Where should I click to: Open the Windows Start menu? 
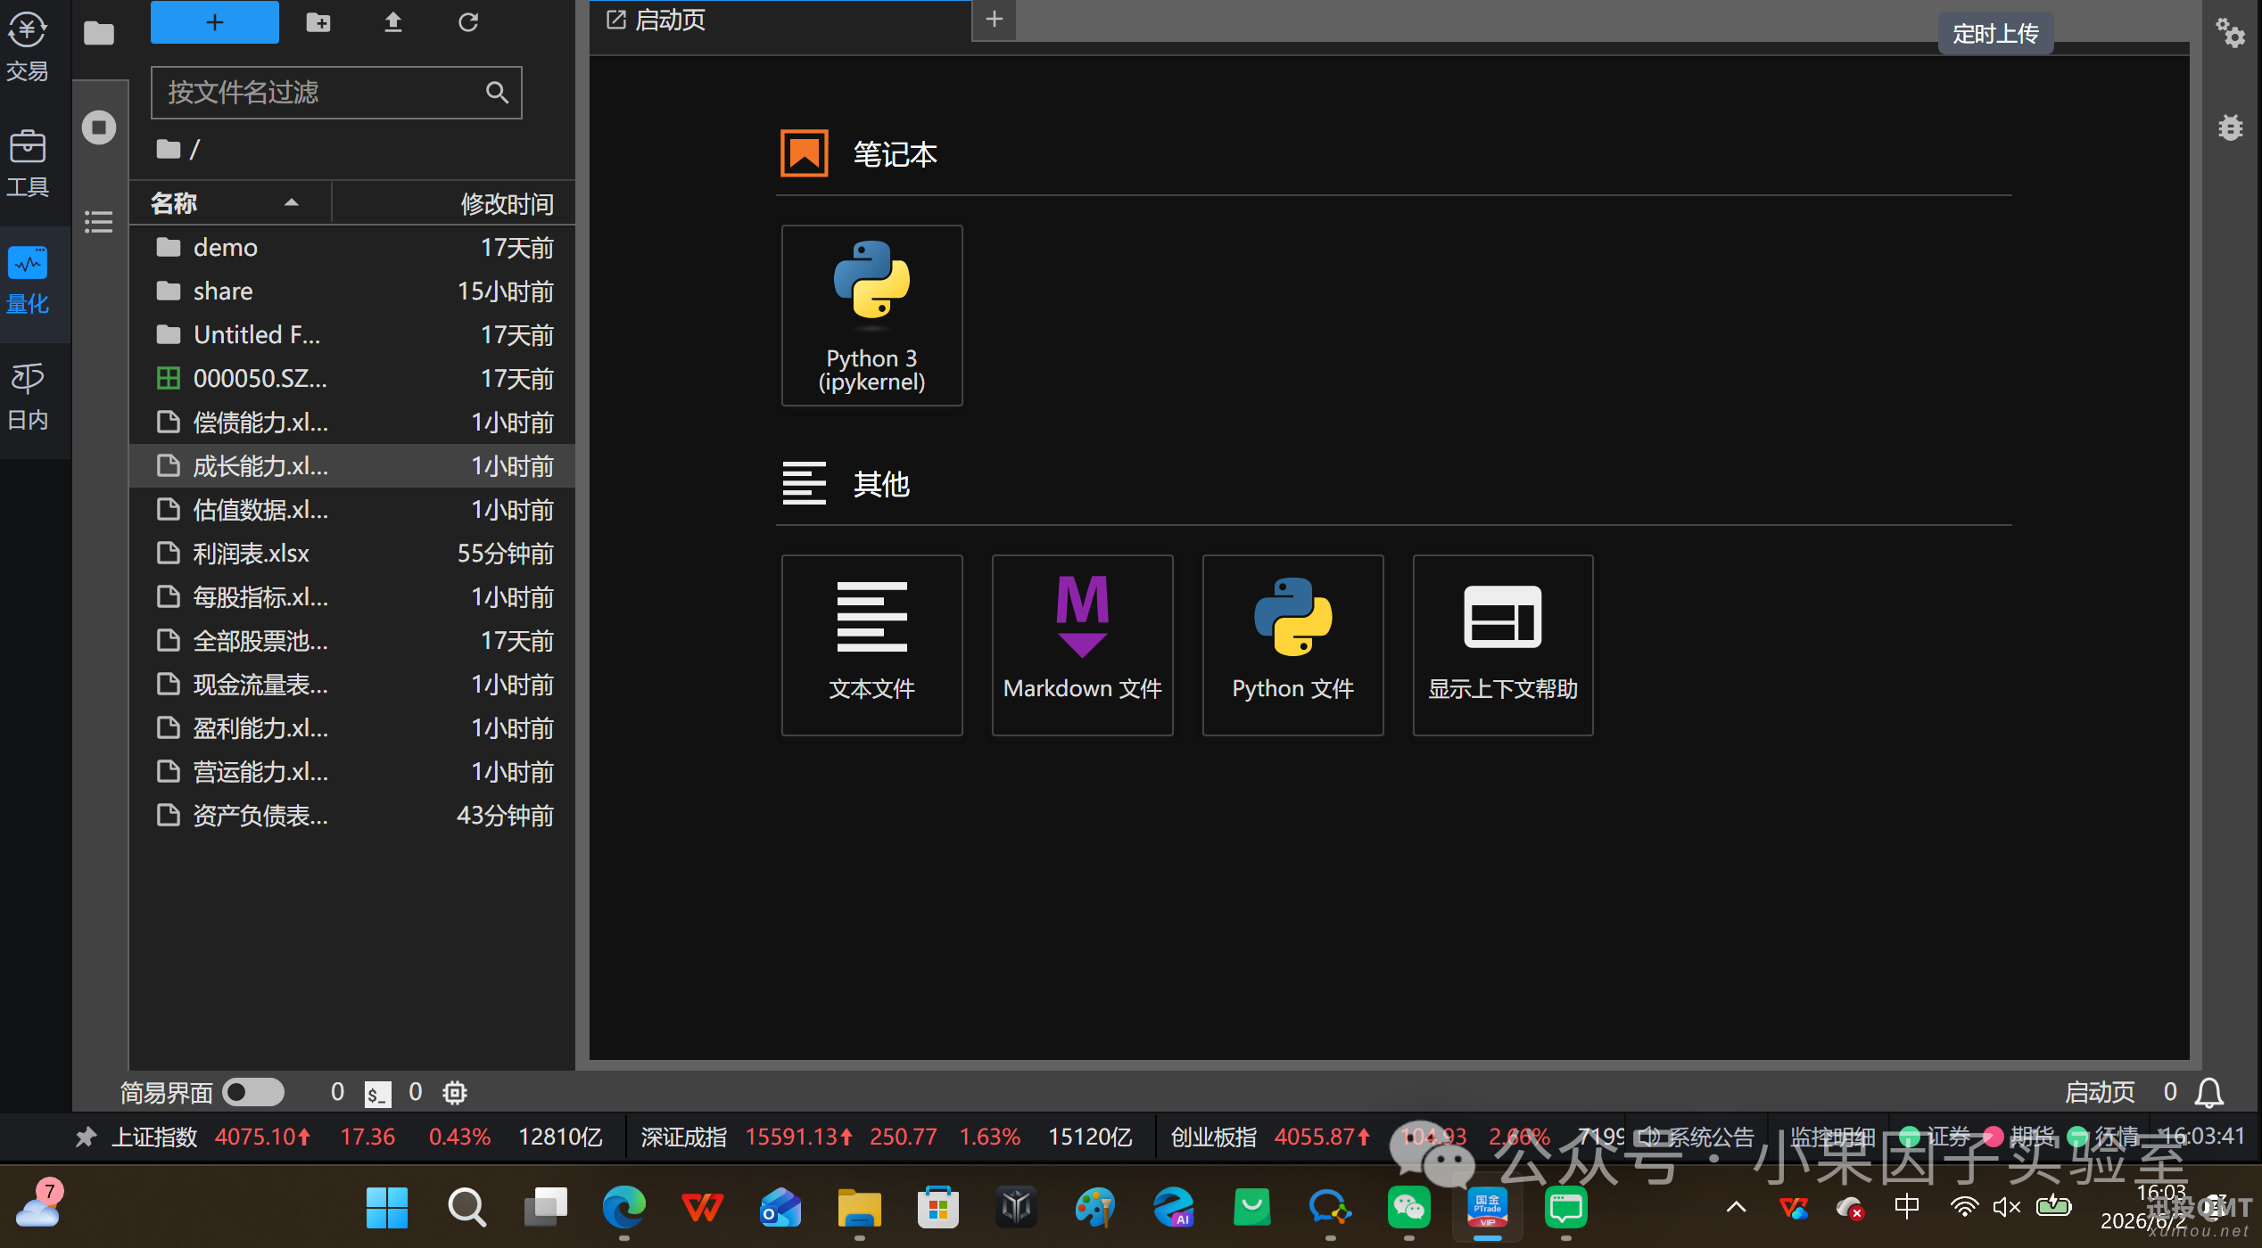387,1208
